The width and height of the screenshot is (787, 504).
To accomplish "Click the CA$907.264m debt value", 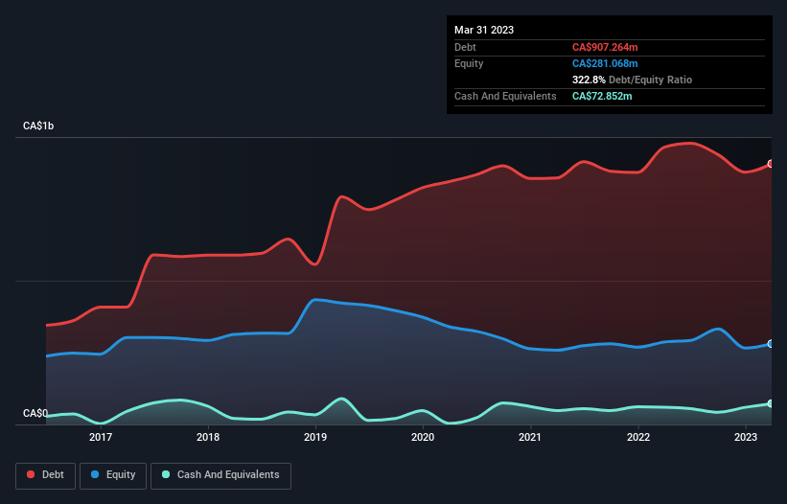I will 605,47.
